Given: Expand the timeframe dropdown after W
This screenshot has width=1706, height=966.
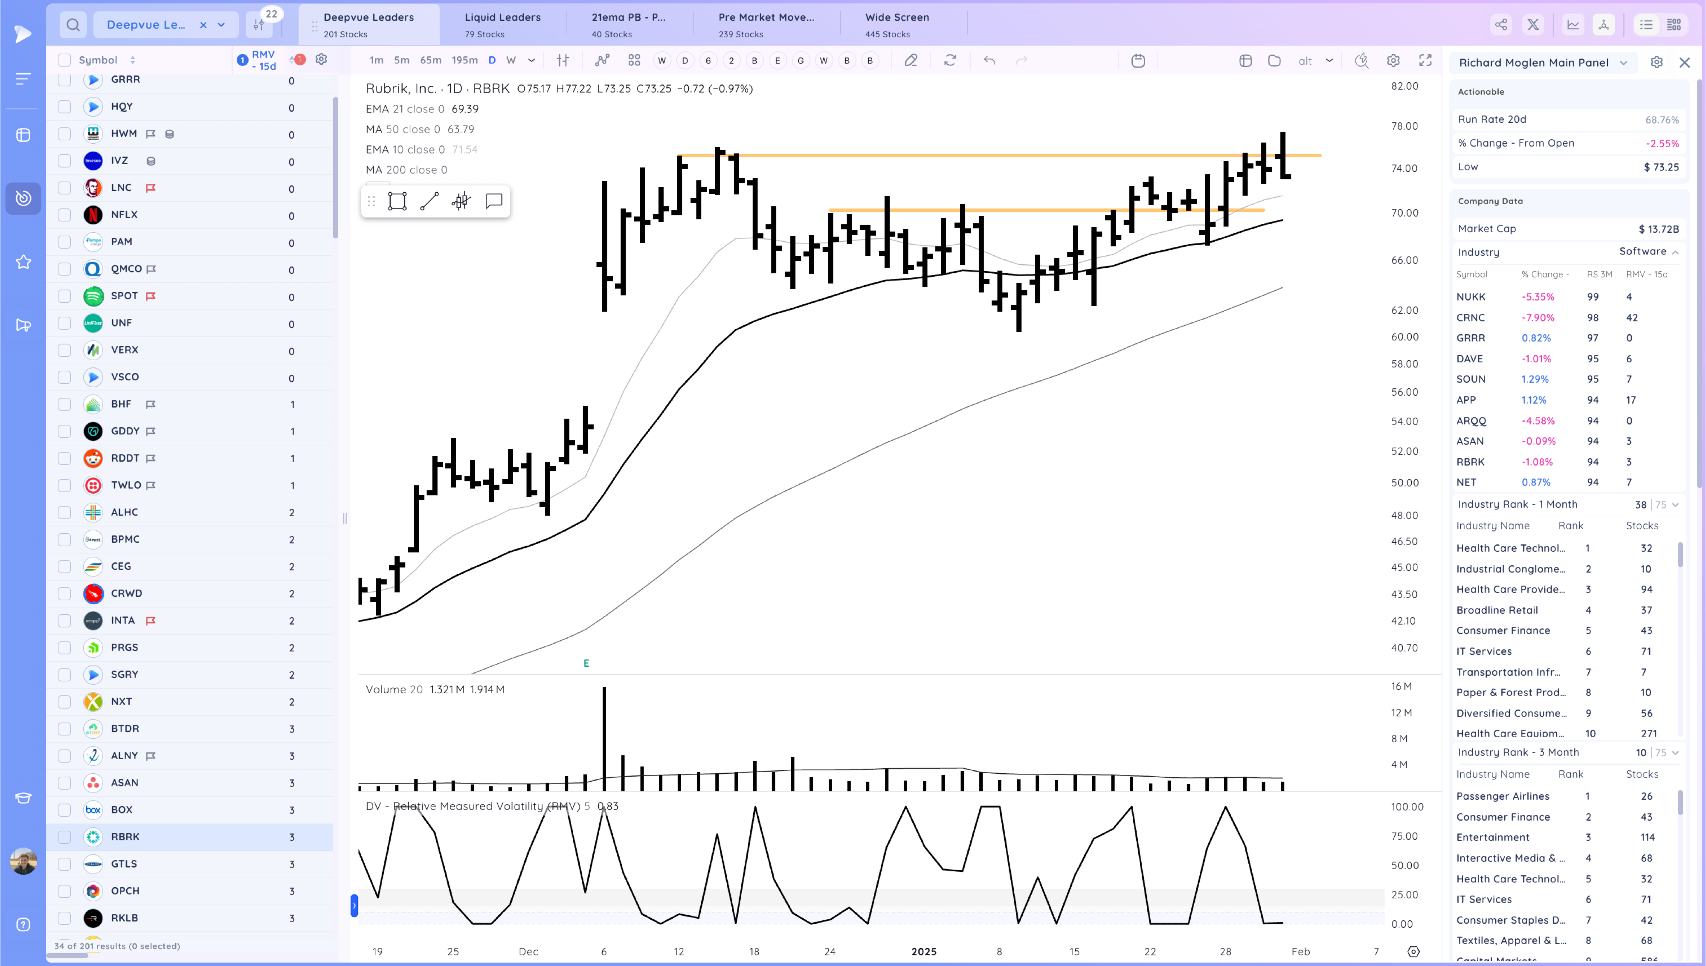Looking at the screenshot, I should (x=531, y=61).
